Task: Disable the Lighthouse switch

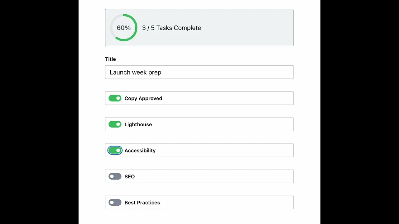Action: pos(115,124)
